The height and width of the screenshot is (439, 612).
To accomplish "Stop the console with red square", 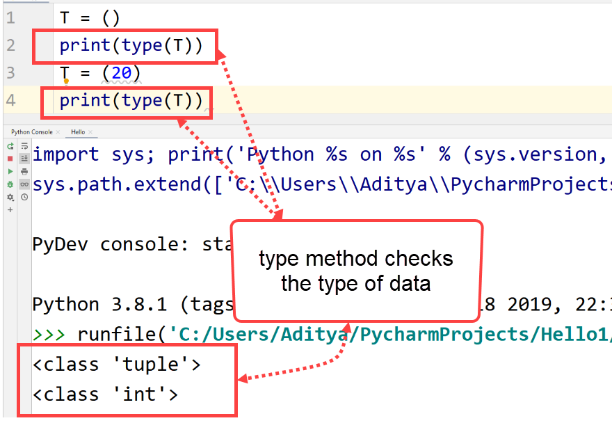I will point(10,159).
